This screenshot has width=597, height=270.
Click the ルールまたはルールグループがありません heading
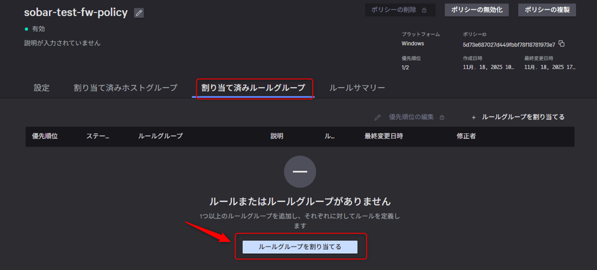pyautogui.click(x=300, y=201)
